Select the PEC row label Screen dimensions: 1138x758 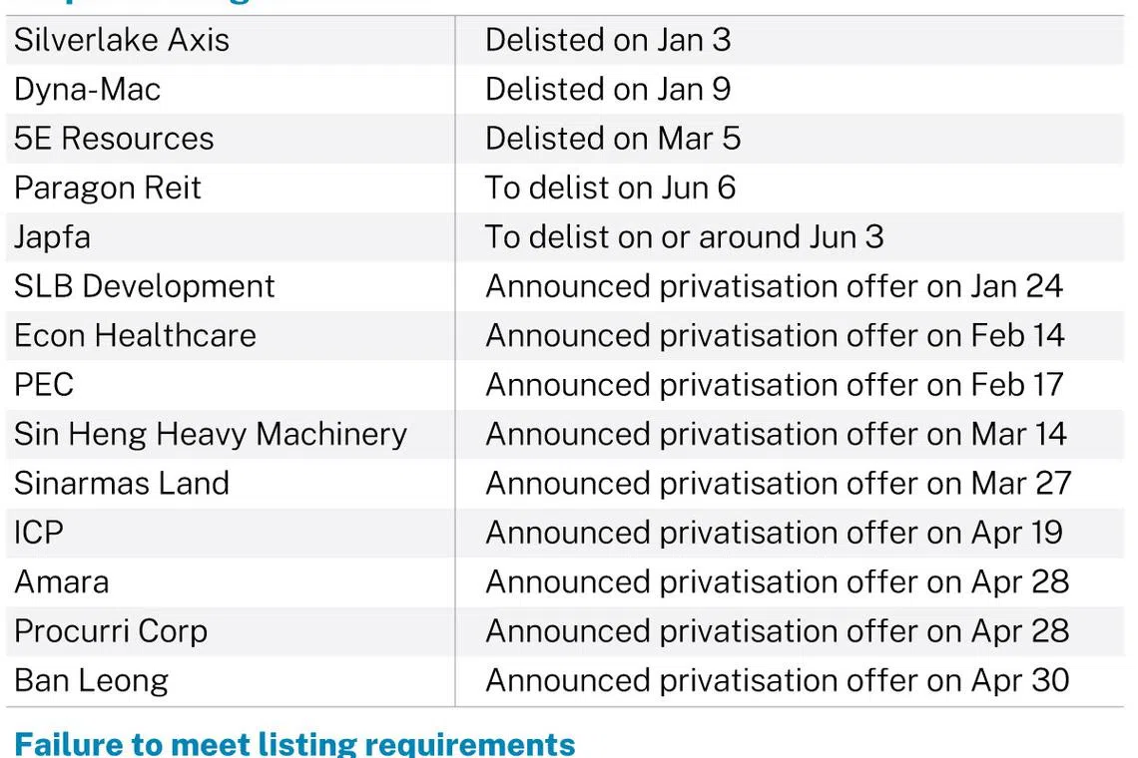(x=44, y=385)
